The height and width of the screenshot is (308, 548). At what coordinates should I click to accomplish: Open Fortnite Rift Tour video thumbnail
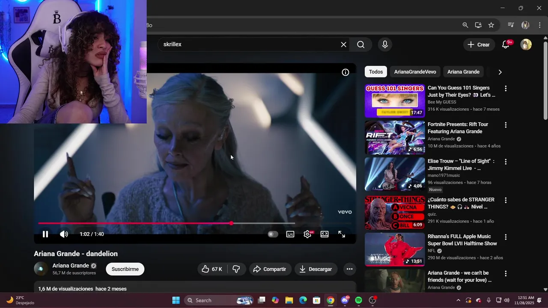[395, 137]
